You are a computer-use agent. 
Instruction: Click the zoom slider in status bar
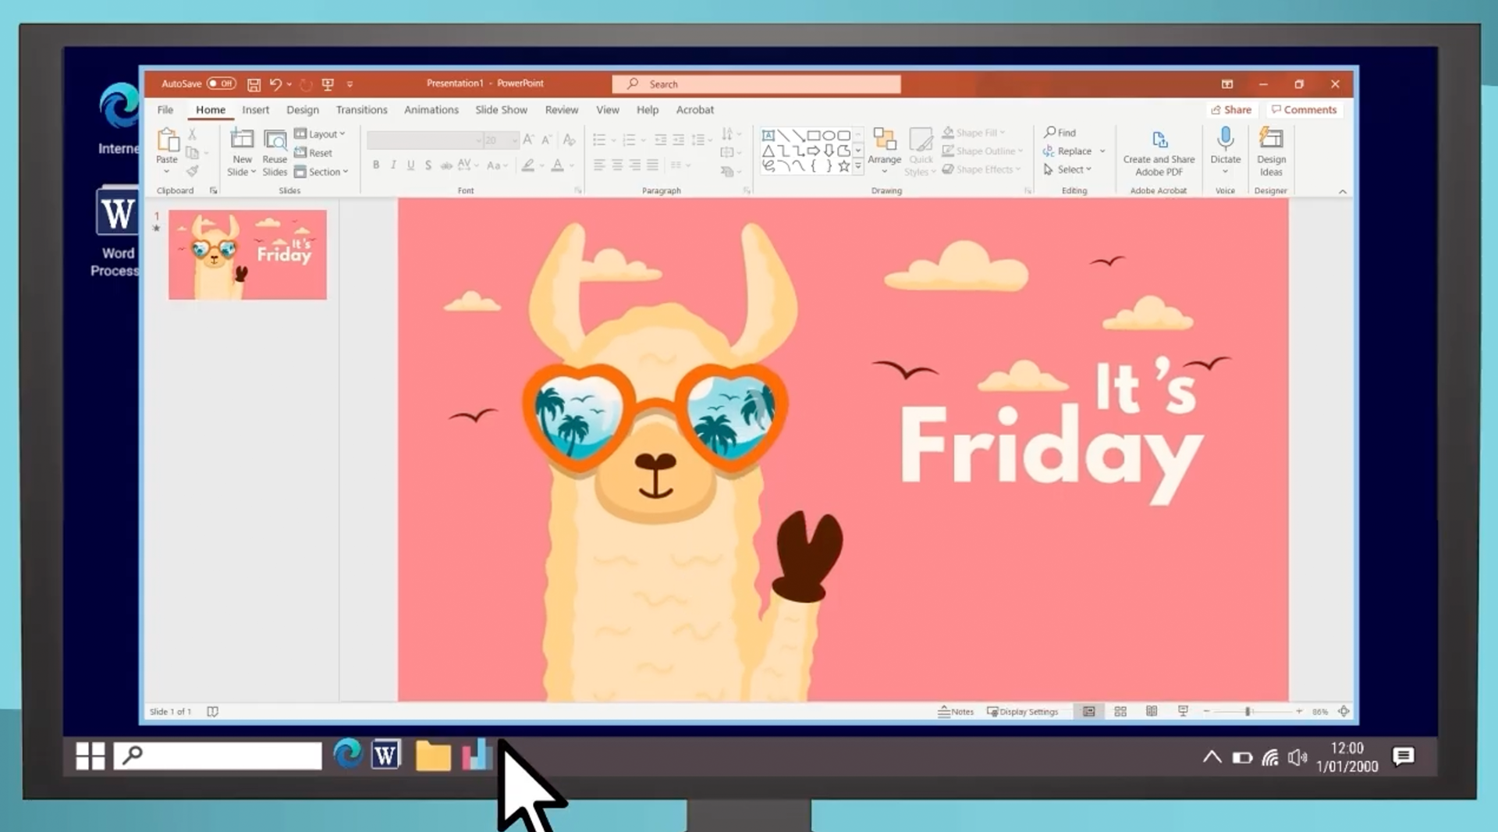(x=1248, y=711)
